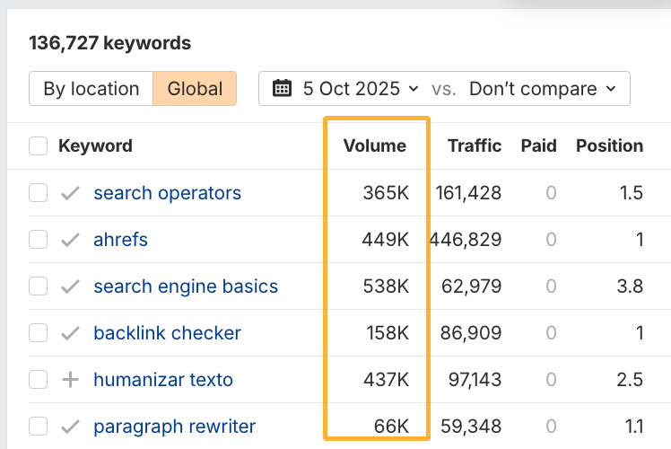Open the paragraph rewriter keyword link
The image size is (671, 449).
click(174, 427)
